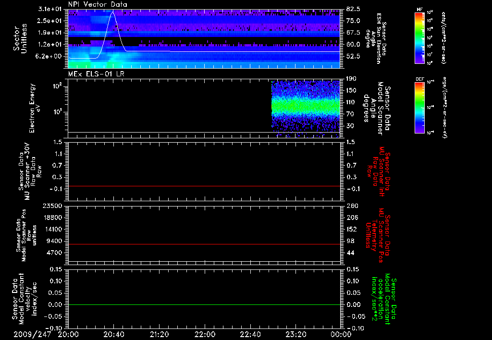Screen dimensions: 492x340
Task: Click the "cnts/(cm**2-sr-sec)" units label
Action: (443, 38)
